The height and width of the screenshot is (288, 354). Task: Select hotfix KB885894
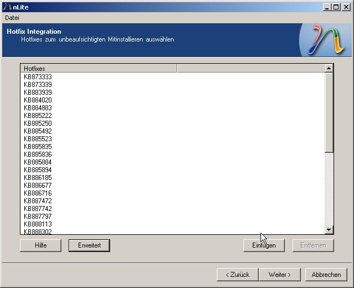tap(38, 170)
